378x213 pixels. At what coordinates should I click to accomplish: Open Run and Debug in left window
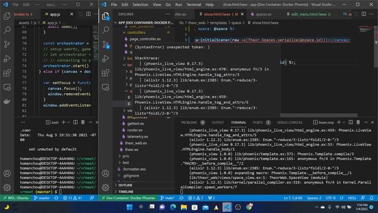pos(7,59)
